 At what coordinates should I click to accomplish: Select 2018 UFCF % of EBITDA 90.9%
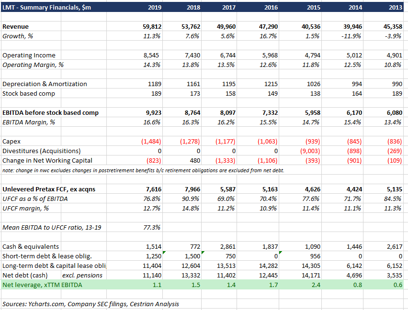191,199
